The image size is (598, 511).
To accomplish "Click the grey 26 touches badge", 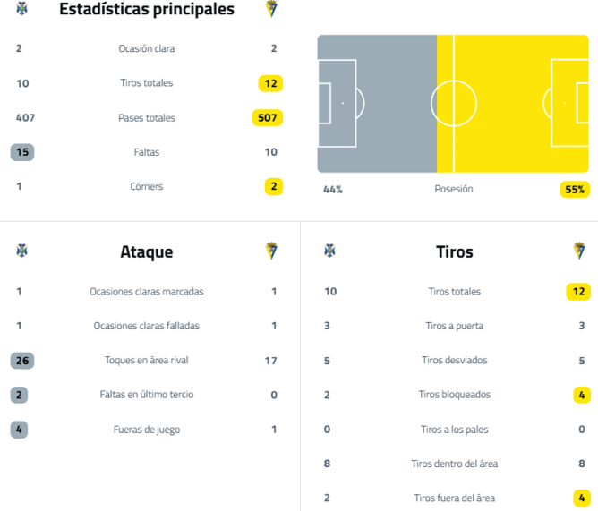I will tap(22, 361).
